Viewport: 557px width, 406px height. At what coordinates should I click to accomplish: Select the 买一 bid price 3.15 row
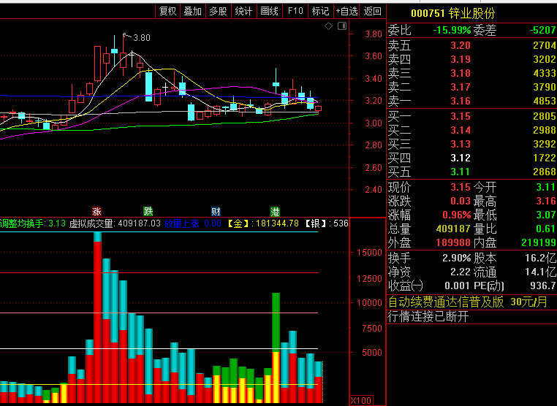(x=471, y=116)
